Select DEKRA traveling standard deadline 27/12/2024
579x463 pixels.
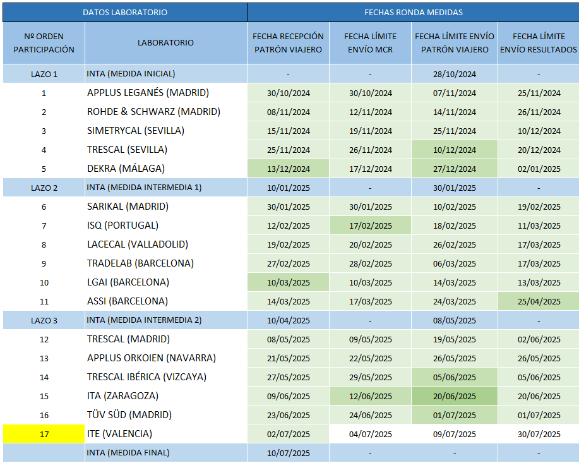click(x=455, y=169)
